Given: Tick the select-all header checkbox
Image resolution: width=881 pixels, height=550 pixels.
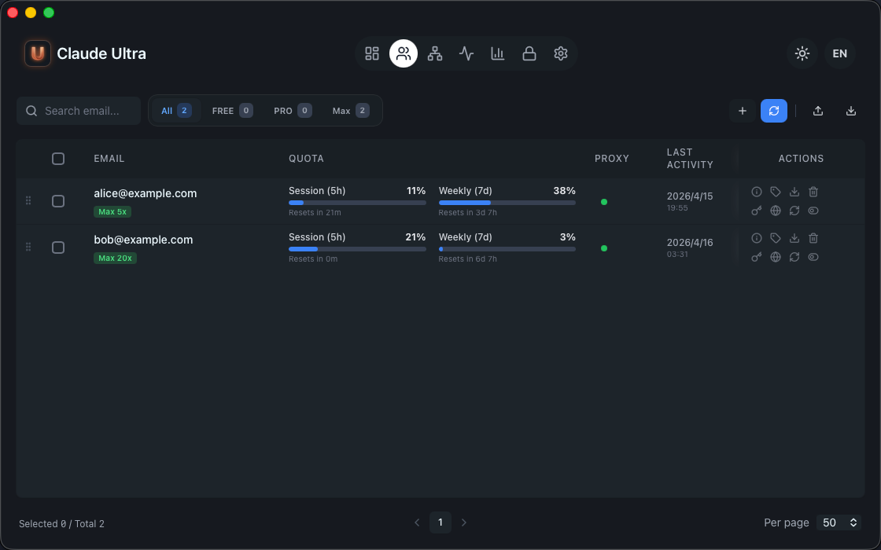Looking at the screenshot, I should [x=58, y=158].
